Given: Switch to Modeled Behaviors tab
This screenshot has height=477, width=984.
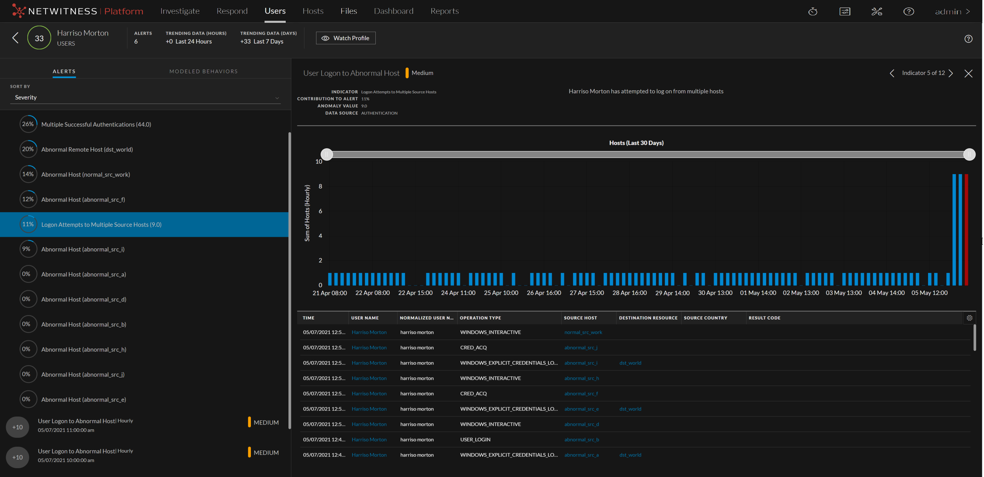Looking at the screenshot, I should pos(203,71).
